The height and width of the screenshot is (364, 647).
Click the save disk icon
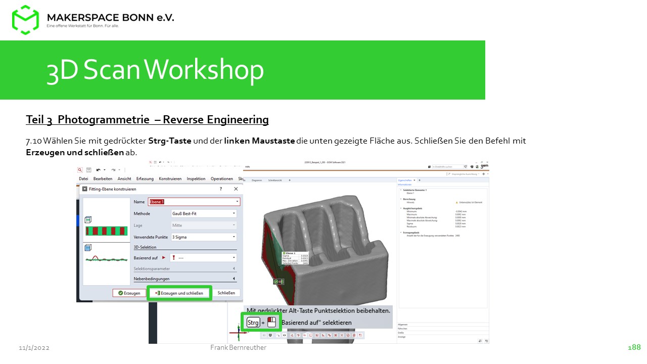88,170
